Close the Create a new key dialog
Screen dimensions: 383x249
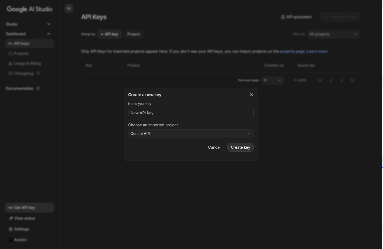[252, 95]
